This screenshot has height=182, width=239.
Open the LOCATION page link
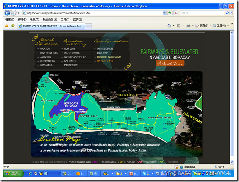45,48
